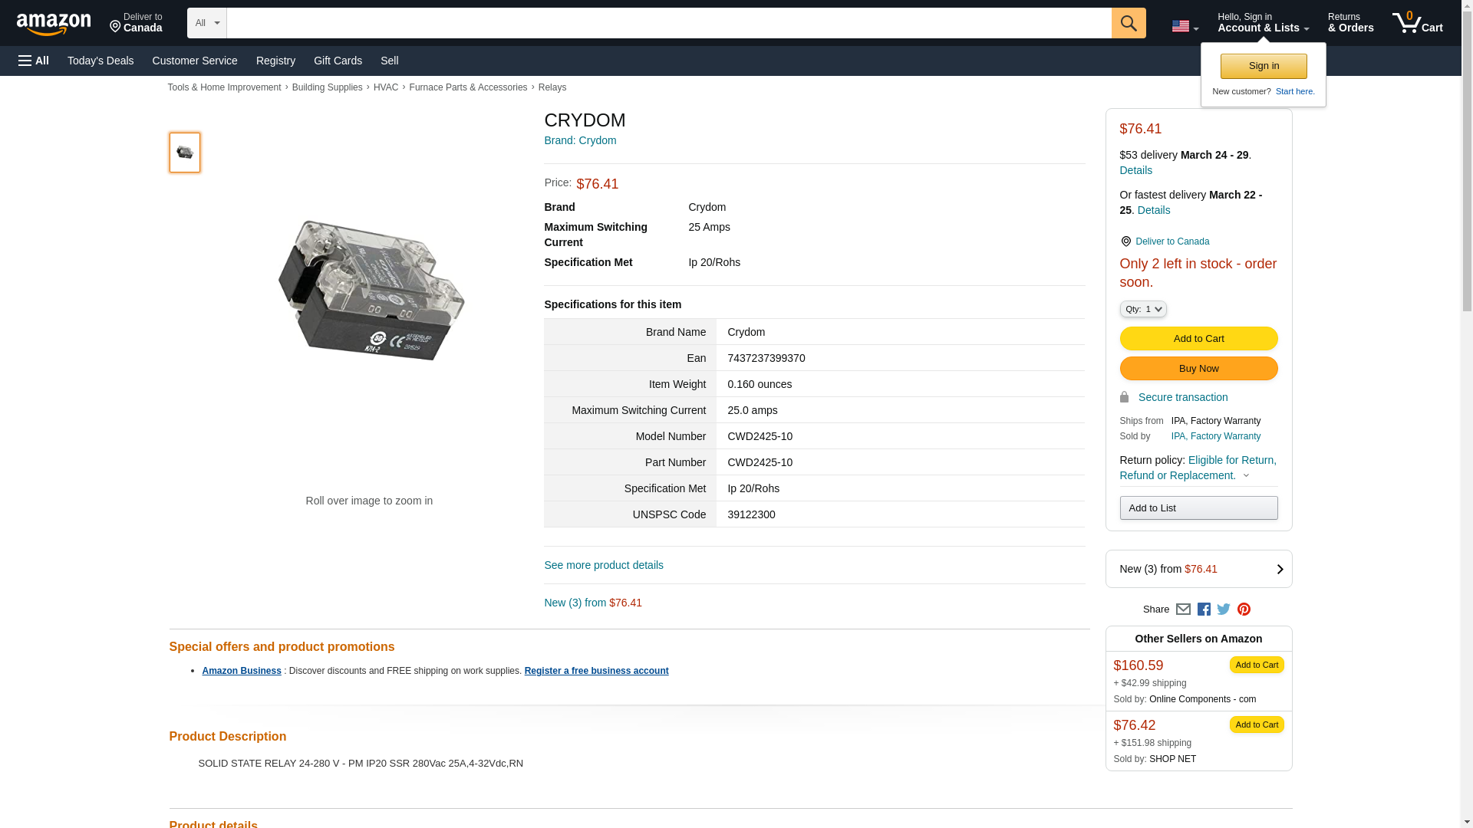This screenshot has width=1473, height=828.
Task: Share product on Pinterest
Action: [x=1244, y=609]
